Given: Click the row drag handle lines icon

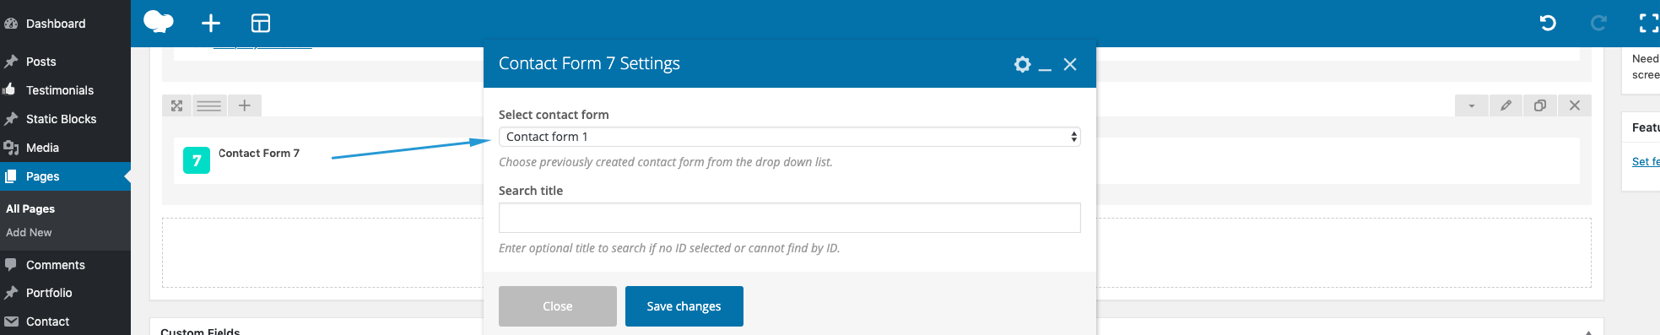Looking at the screenshot, I should (x=208, y=105).
